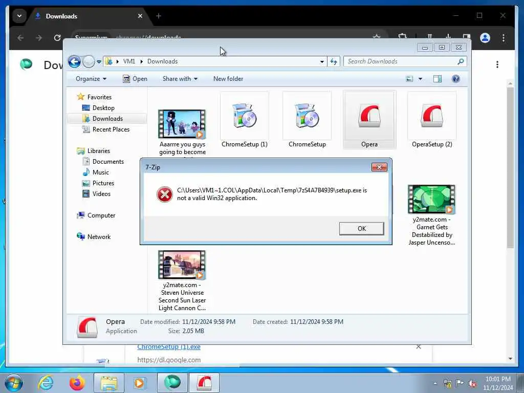The width and height of the screenshot is (524, 393).
Task: Open ChromeSetup (1).exe link in browser
Action: click(169, 347)
